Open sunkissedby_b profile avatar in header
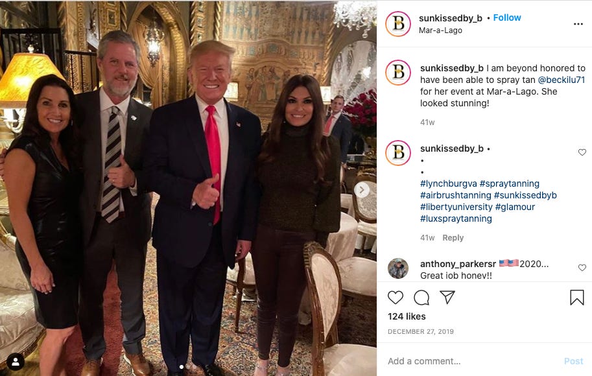This screenshot has height=376, width=592. coord(398,24)
